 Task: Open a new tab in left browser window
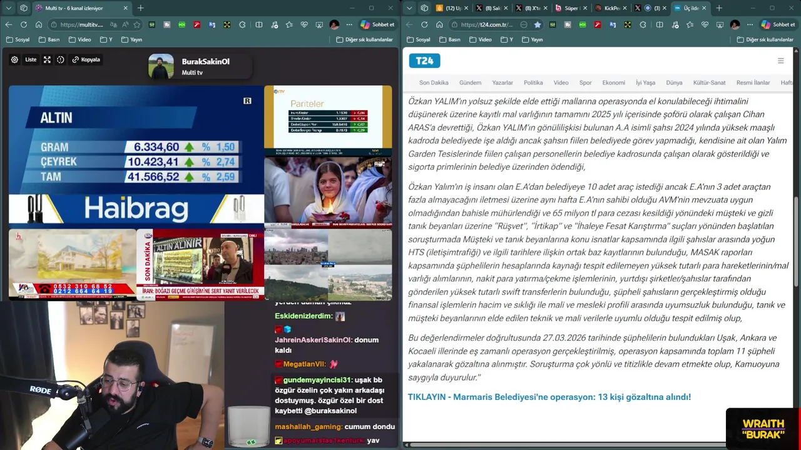[x=140, y=8]
